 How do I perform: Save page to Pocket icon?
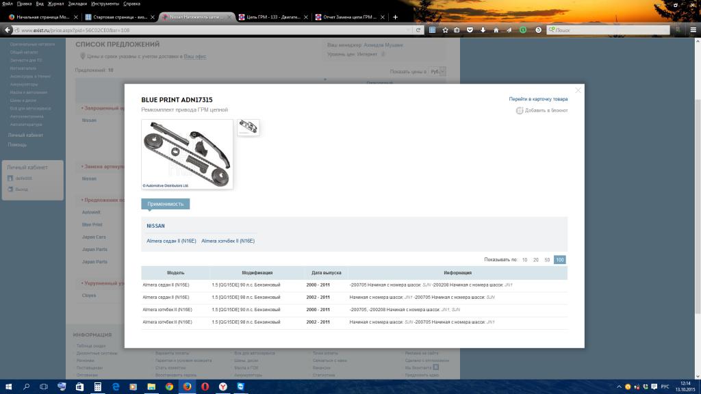point(470,30)
